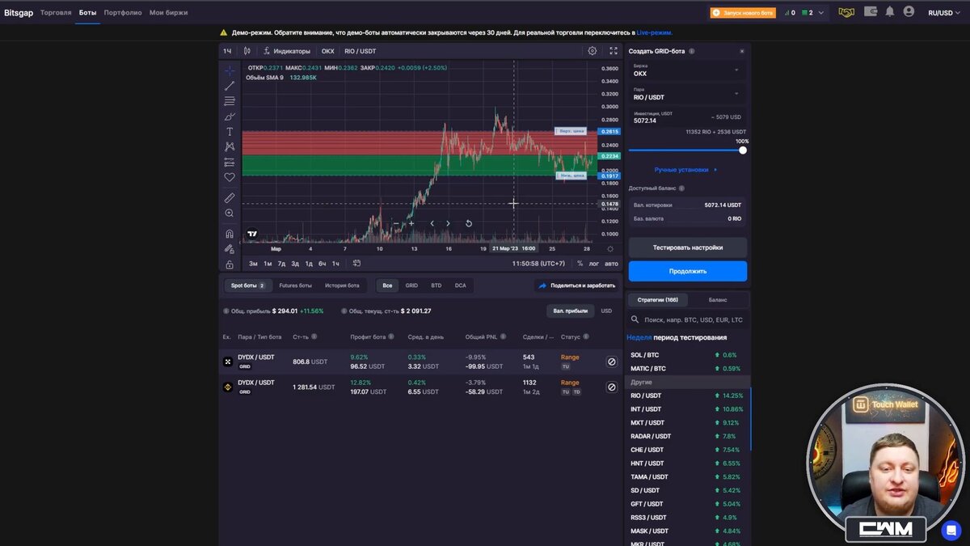Toggle the lock all drawings icon
Image resolution: width=970 pixels, height=546 pixels.
(230, 265)
